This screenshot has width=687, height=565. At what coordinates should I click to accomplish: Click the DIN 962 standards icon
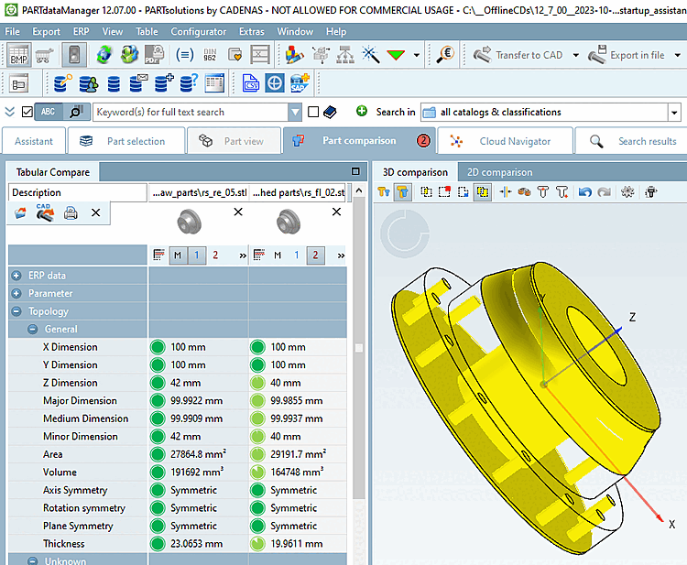pyautogui.click(x=210, y=55)
